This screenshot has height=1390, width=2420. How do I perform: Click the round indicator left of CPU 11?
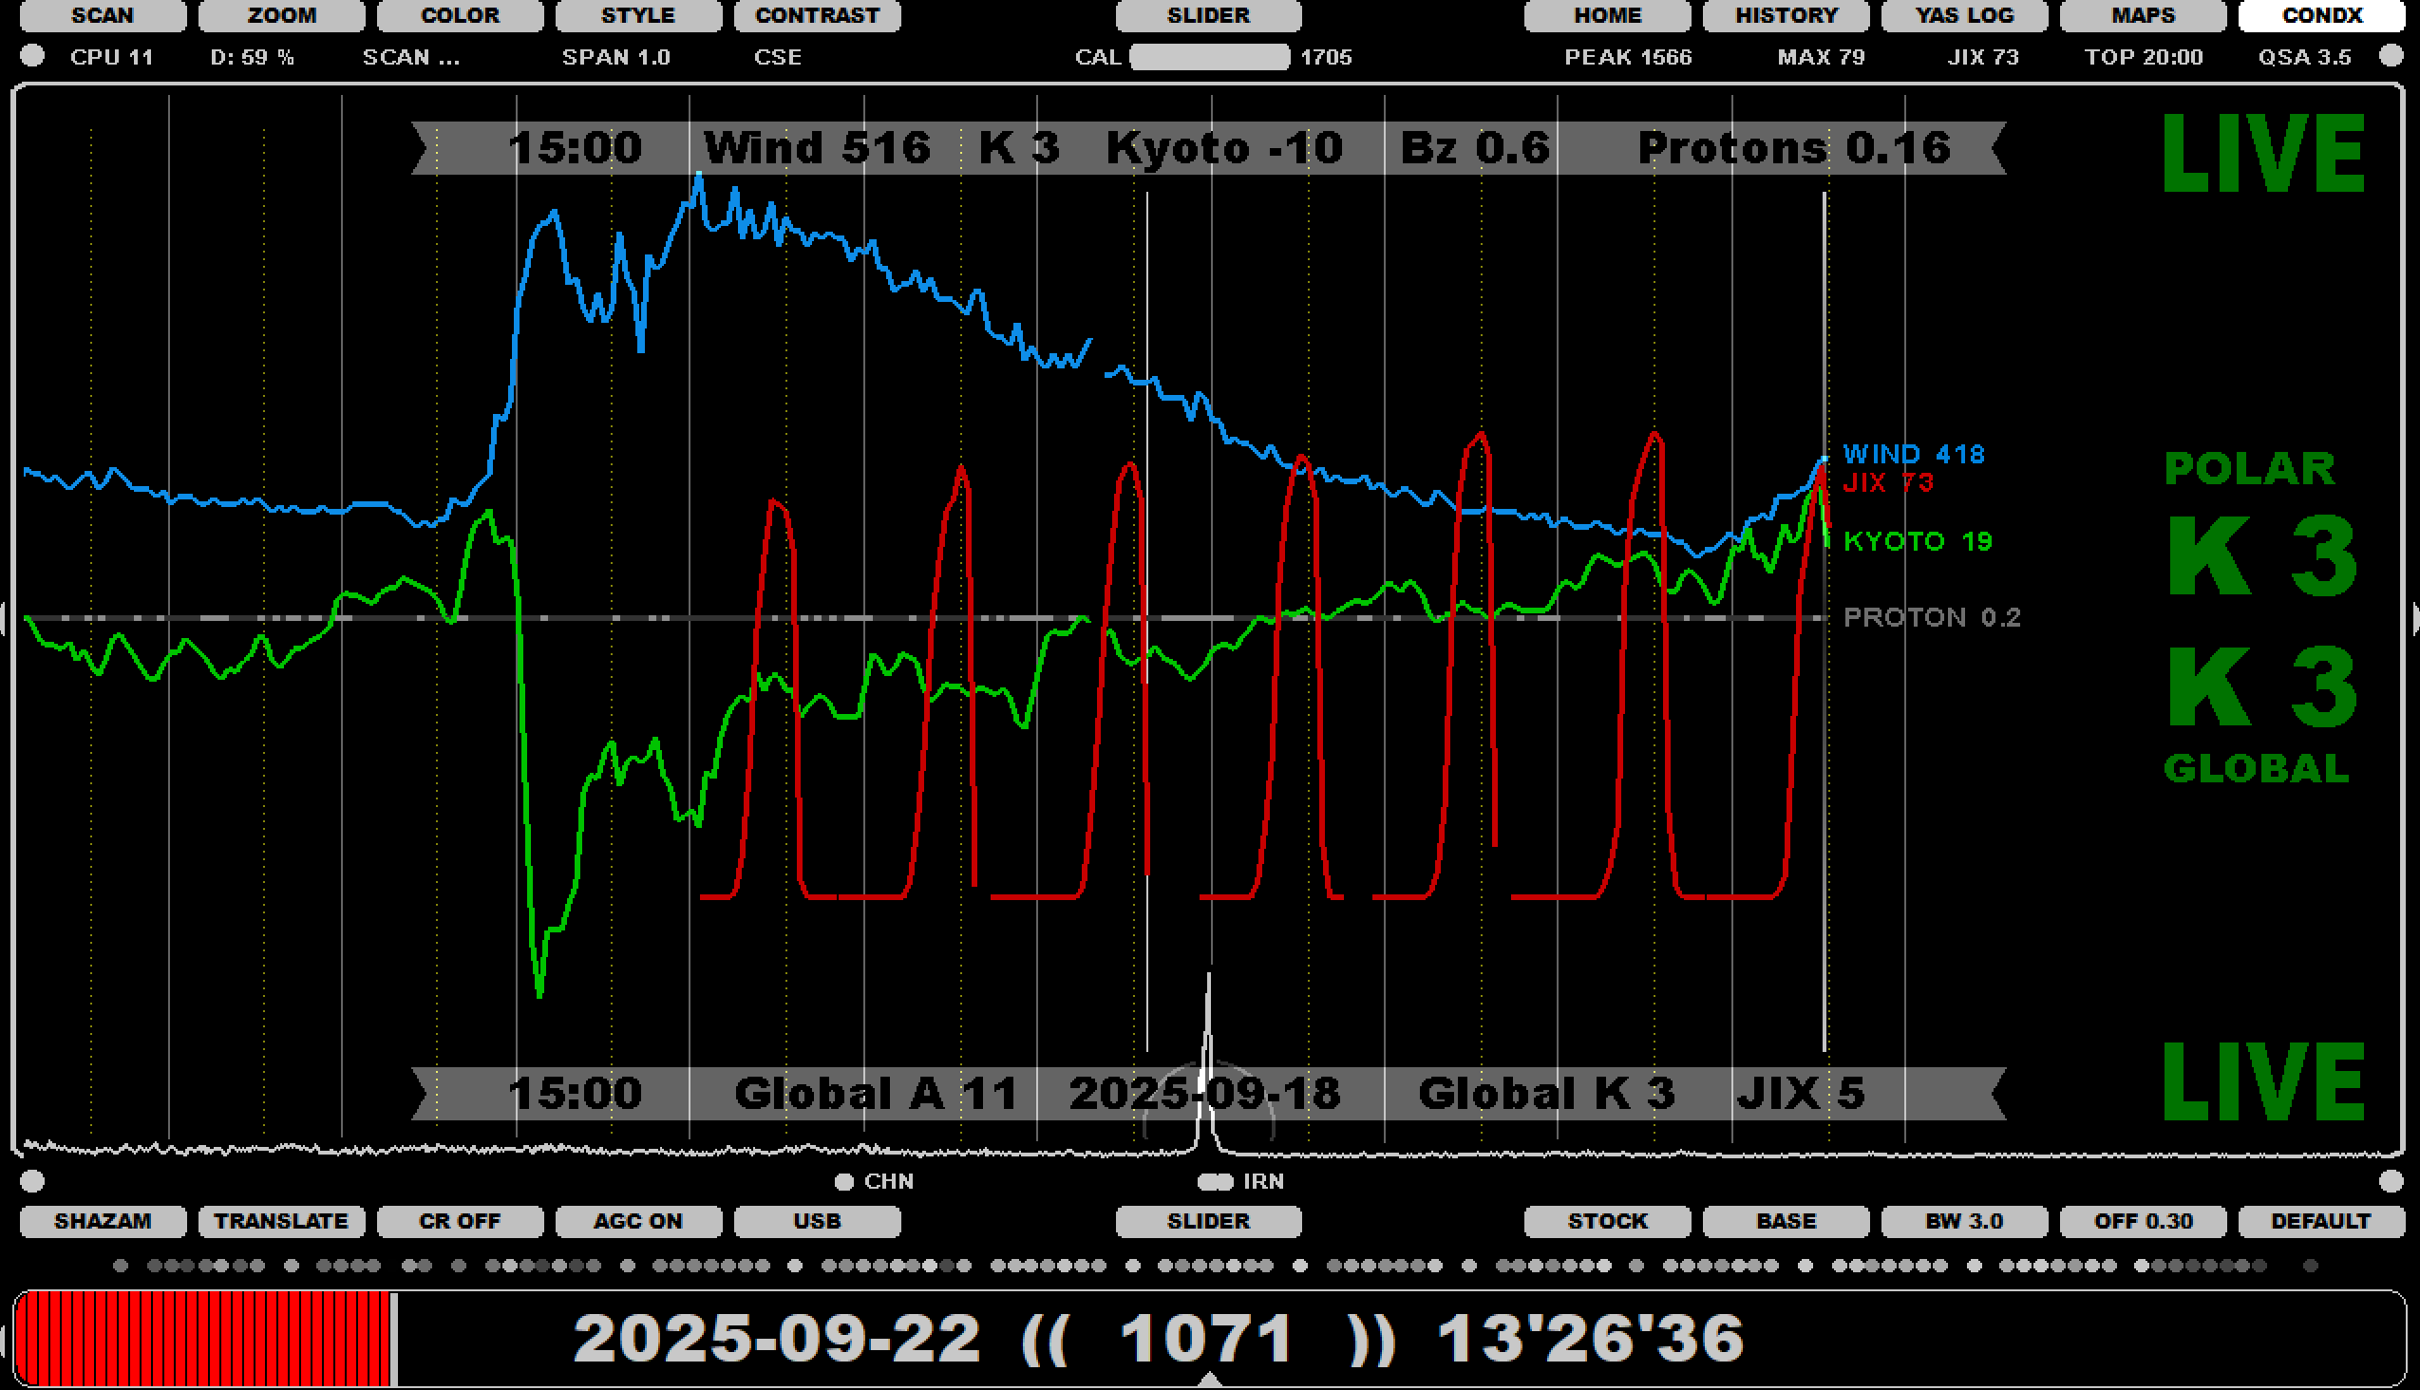coord(32,56)
